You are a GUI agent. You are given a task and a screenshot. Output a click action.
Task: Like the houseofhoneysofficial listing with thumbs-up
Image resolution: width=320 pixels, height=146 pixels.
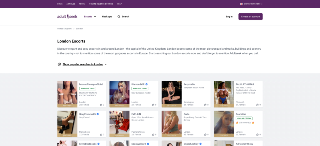[101, 105]
